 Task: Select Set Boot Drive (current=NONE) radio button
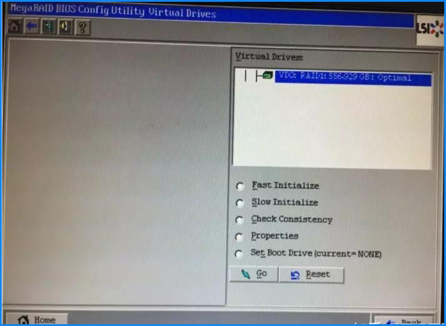tap(238, 254)
